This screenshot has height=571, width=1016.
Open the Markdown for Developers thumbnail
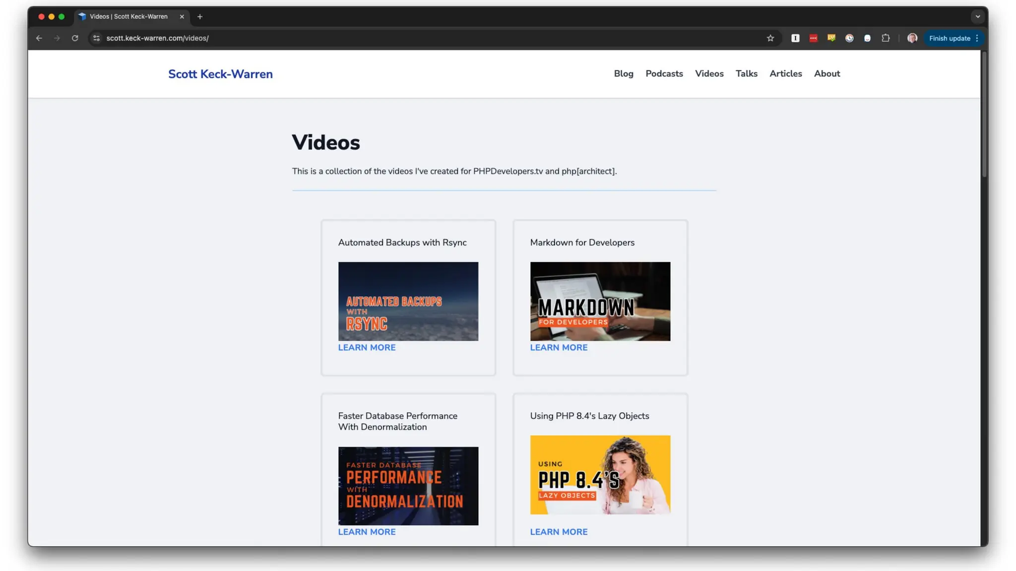pyautogui.click(x=600, y=301)
